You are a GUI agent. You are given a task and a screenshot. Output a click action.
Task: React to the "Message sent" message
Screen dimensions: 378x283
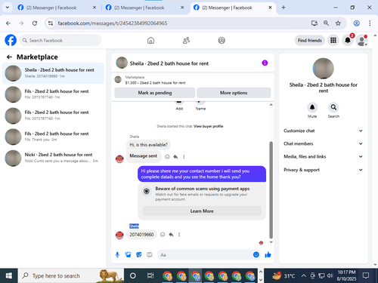[167, 157]
